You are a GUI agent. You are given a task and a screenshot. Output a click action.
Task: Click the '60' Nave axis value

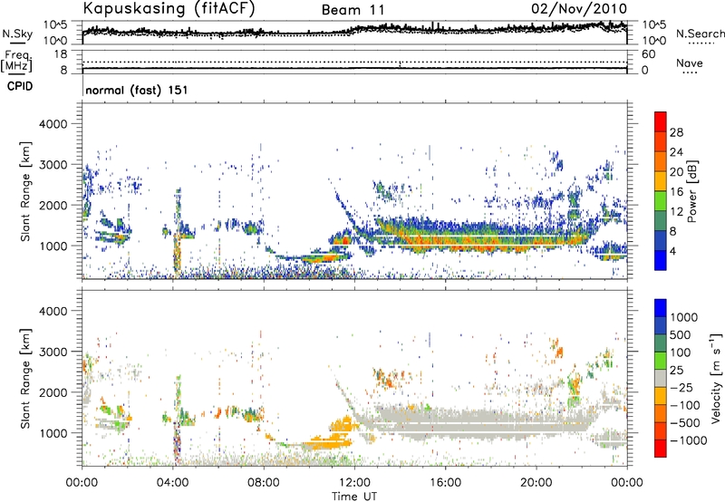[649, 54]
